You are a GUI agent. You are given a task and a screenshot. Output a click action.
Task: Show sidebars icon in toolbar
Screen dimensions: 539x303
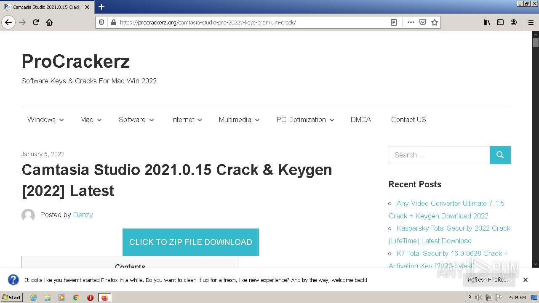pos(500,22)
